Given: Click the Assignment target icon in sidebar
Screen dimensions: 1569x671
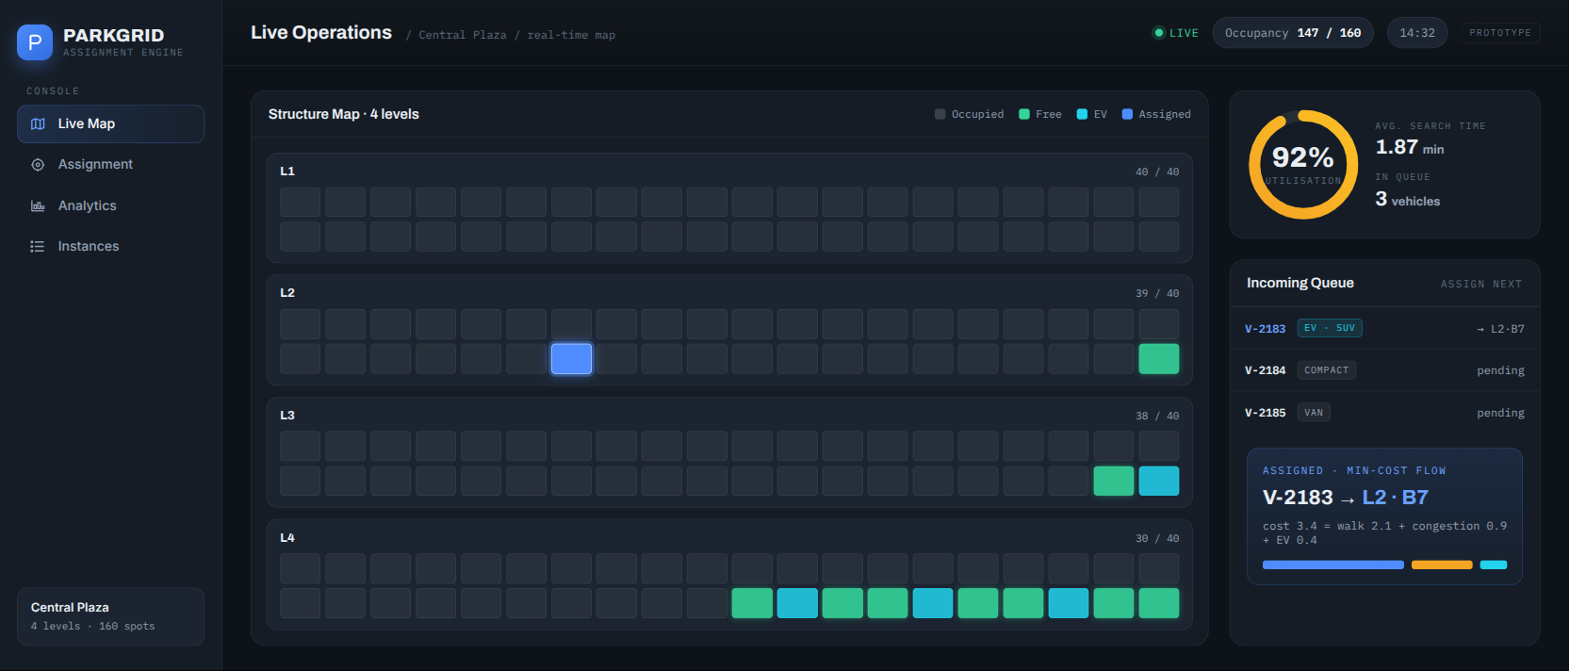Looking at the screenshot, I should [38, 165].
